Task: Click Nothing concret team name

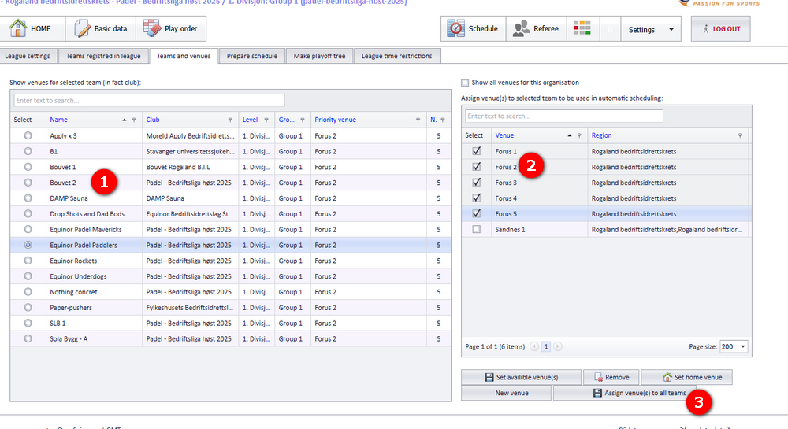Action: pos(73,292)
